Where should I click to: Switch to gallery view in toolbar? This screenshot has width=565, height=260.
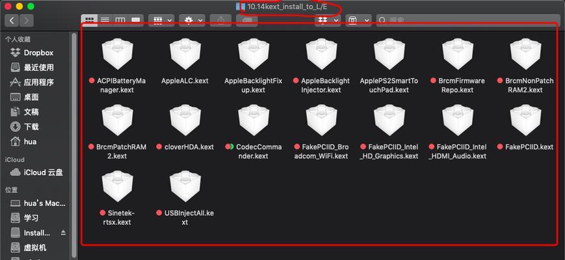135,21
